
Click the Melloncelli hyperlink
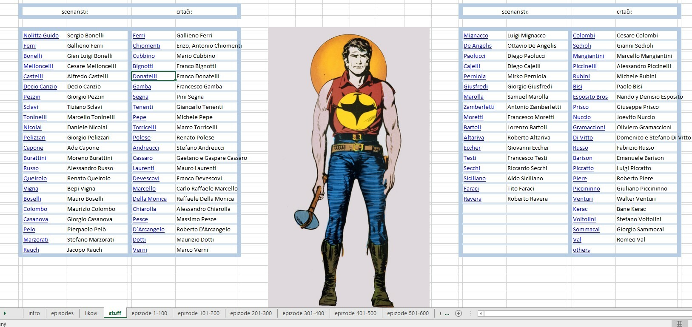point(38,66)
